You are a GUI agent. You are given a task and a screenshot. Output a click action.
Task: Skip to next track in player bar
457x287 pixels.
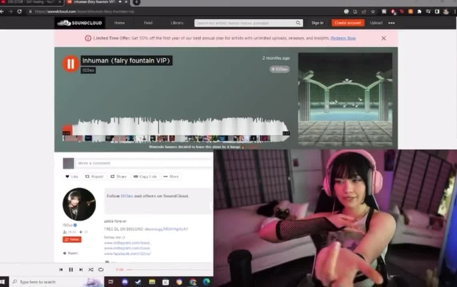point(81,269)
